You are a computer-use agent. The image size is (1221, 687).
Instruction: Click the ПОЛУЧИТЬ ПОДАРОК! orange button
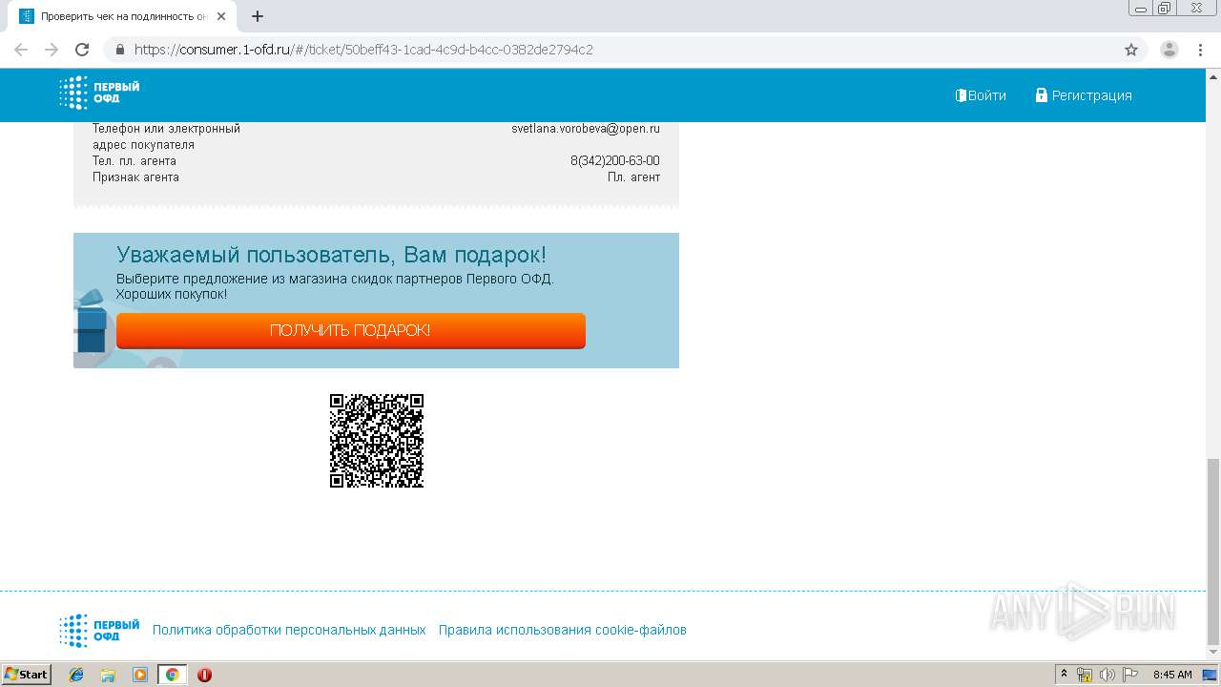[x=351, y=330]
